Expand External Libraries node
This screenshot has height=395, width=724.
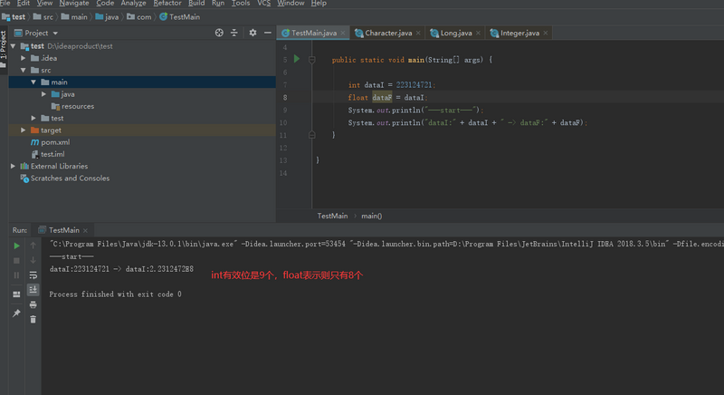coord(13,166)
